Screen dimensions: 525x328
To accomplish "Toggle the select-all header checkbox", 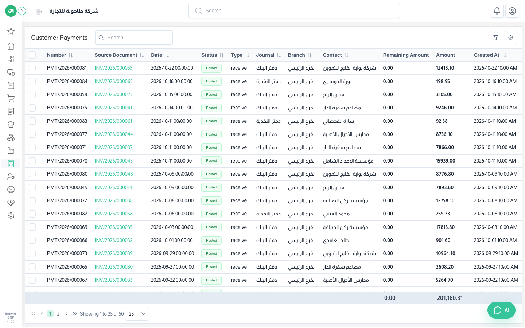I will pyautogui.click(x=32, y=55).
